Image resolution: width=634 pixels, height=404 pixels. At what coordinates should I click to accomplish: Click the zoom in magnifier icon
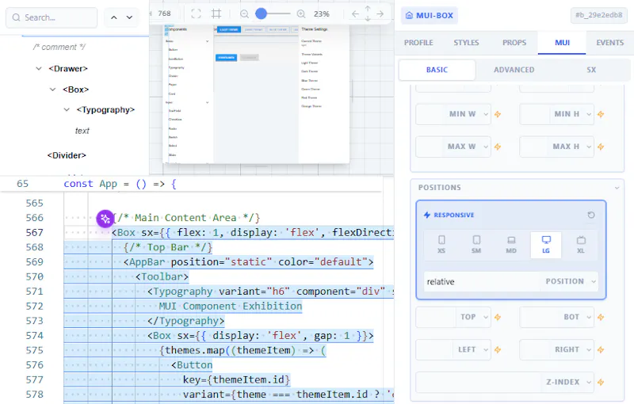[x=301, y=13]
